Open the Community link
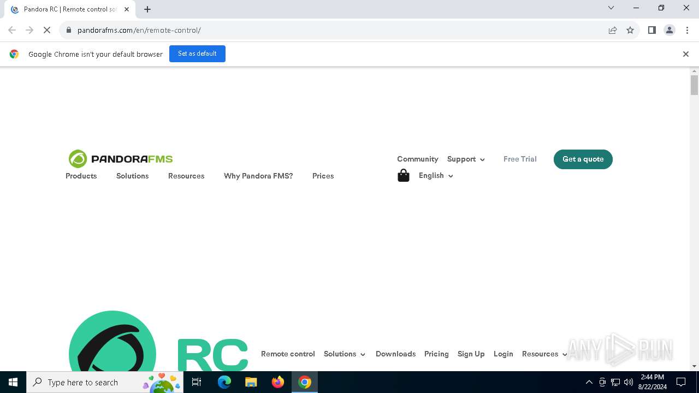This screenshot has height=393, width=699. (418, 159)
